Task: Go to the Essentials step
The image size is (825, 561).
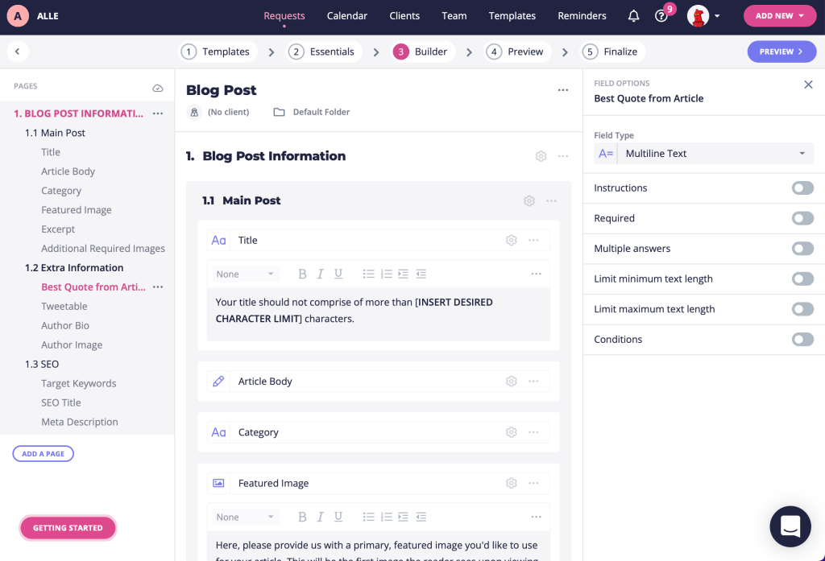Action: (x=322, y=52)
